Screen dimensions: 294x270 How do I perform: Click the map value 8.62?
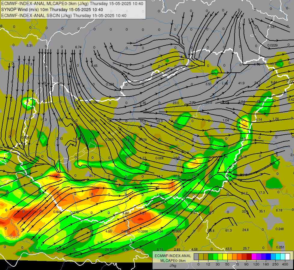point(126,213)
